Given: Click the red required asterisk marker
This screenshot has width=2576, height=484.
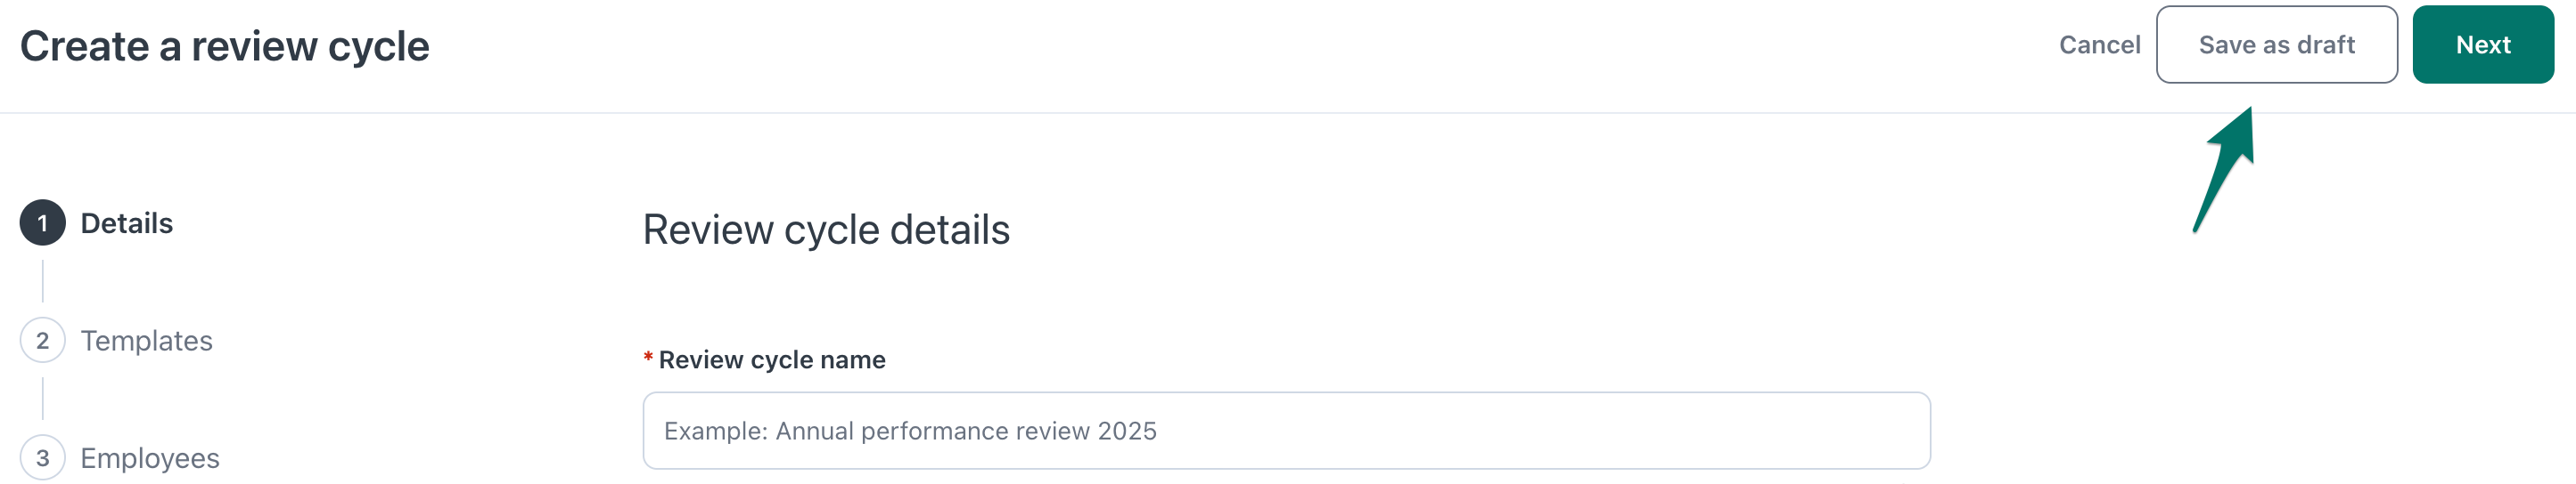Looking at the screenshot, I should pos(648,359).
